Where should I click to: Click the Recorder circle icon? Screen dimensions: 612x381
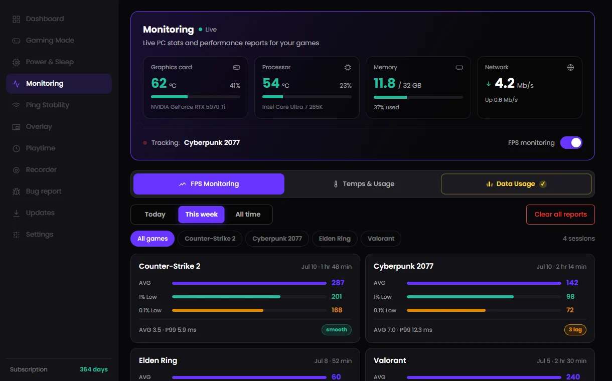pos(17,170)
